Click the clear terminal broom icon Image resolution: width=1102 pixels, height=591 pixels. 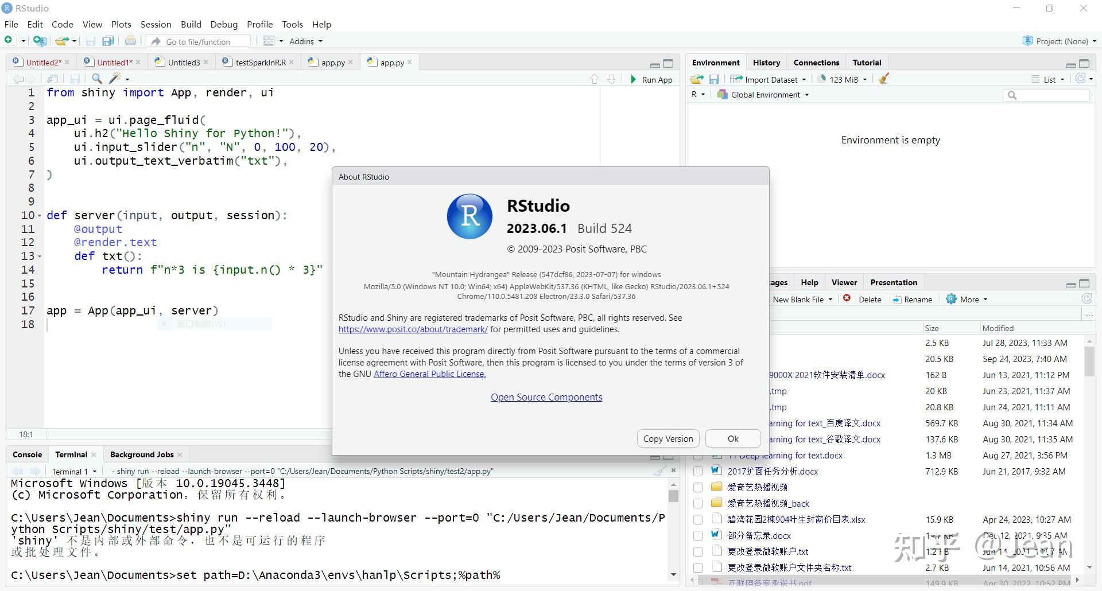tap(659, 471)
